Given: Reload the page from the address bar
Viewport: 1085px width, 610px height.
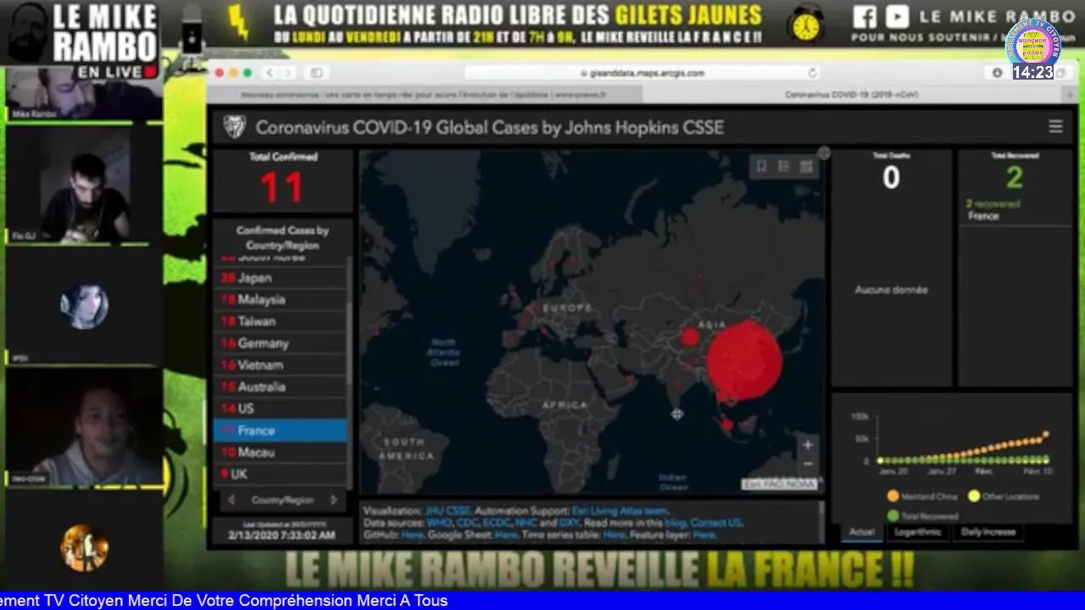Looking at the screenshot, I should [x=812, y=73].
